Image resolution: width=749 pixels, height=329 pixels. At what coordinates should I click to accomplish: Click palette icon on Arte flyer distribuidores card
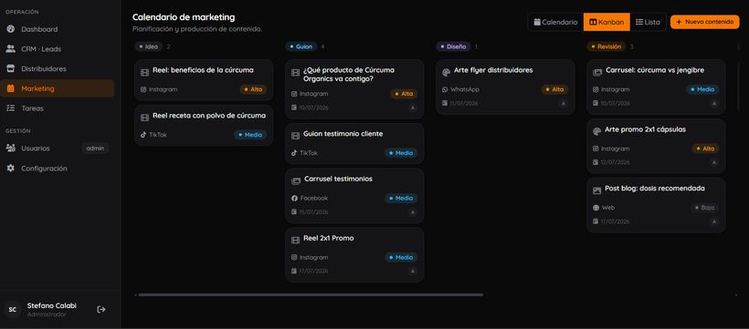tap(446, 73)
